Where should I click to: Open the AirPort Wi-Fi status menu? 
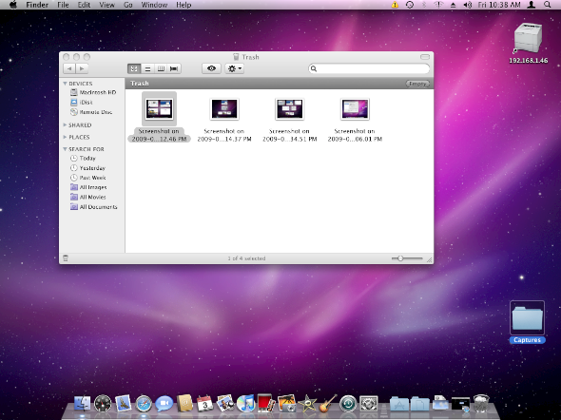tap(438, 5)
